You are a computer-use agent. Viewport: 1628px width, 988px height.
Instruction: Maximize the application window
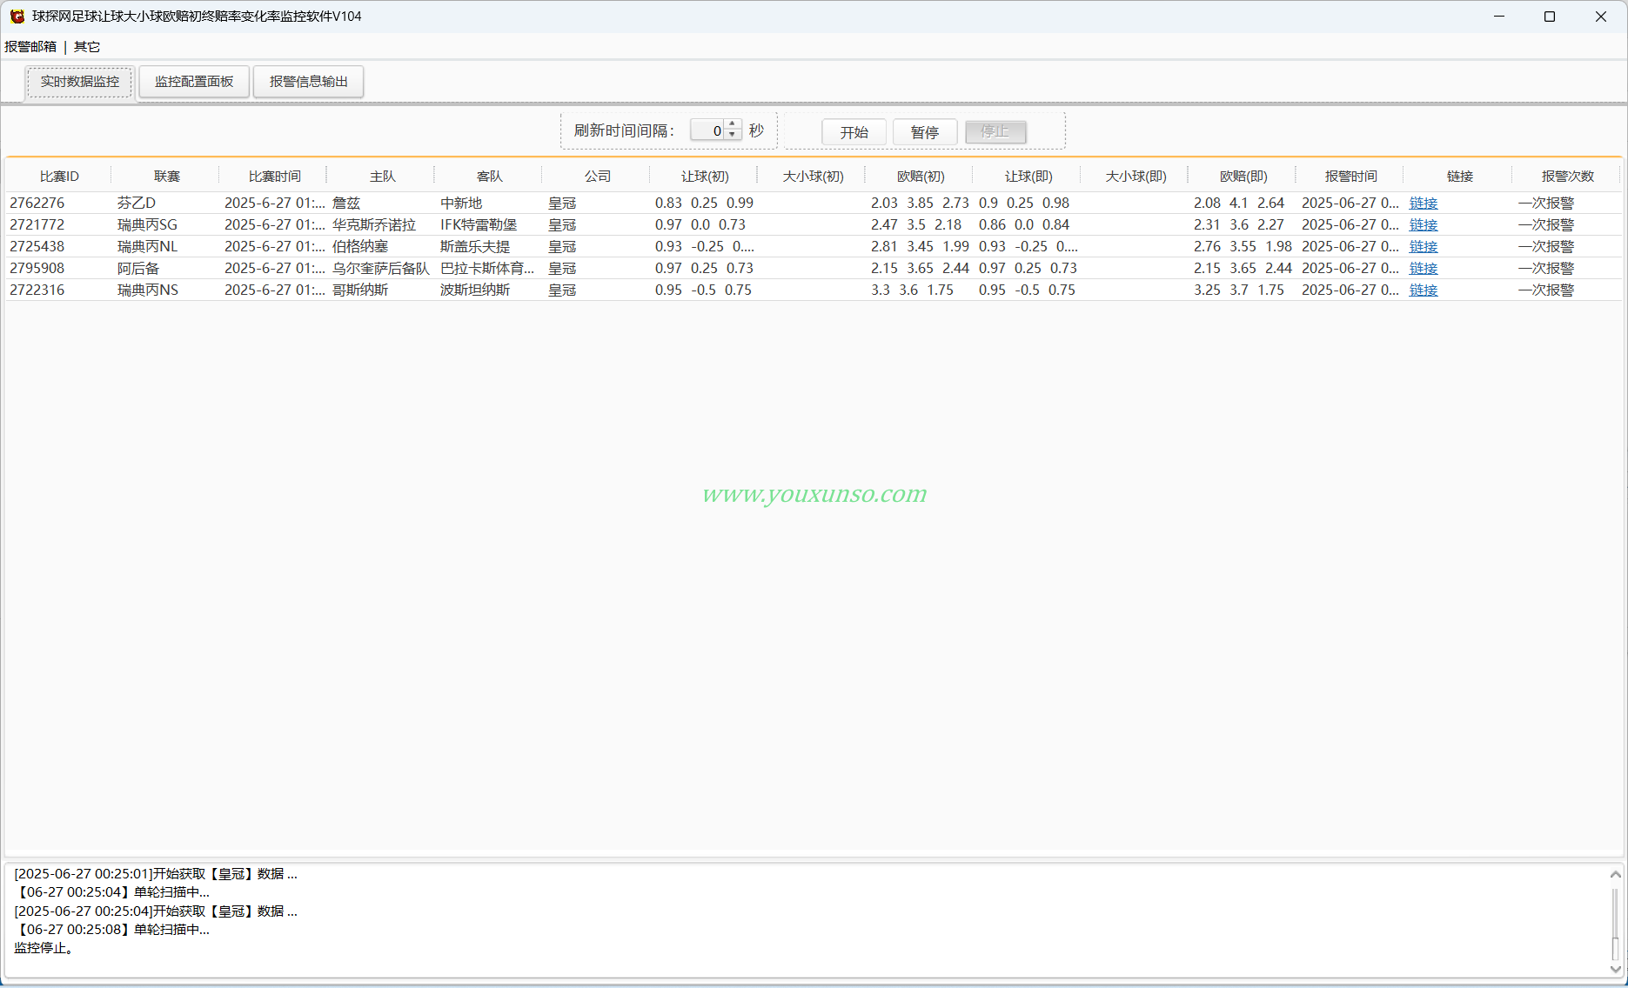[x=1550, y=17]
